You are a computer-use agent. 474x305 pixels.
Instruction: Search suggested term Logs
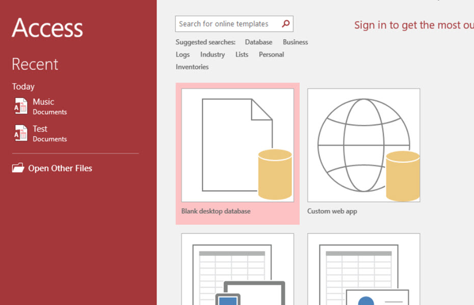182,54
